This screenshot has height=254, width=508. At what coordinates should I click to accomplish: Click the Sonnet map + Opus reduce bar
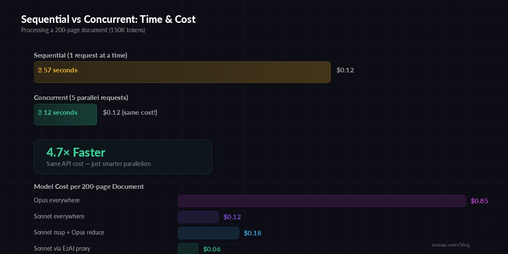(x=208, y=233)
